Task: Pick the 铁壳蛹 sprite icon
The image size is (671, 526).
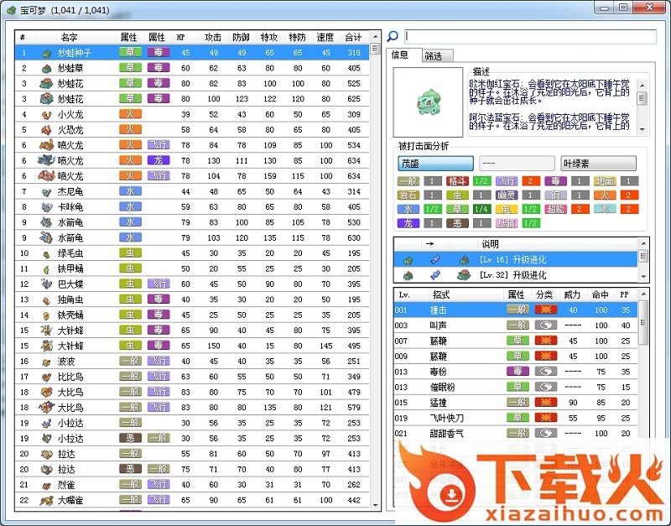Action: [46, 315]
